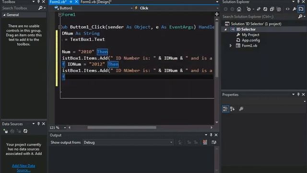Select Solution 'ID Selector' node
Viewport: 307px width, 173px height.
tap(256, 24)
